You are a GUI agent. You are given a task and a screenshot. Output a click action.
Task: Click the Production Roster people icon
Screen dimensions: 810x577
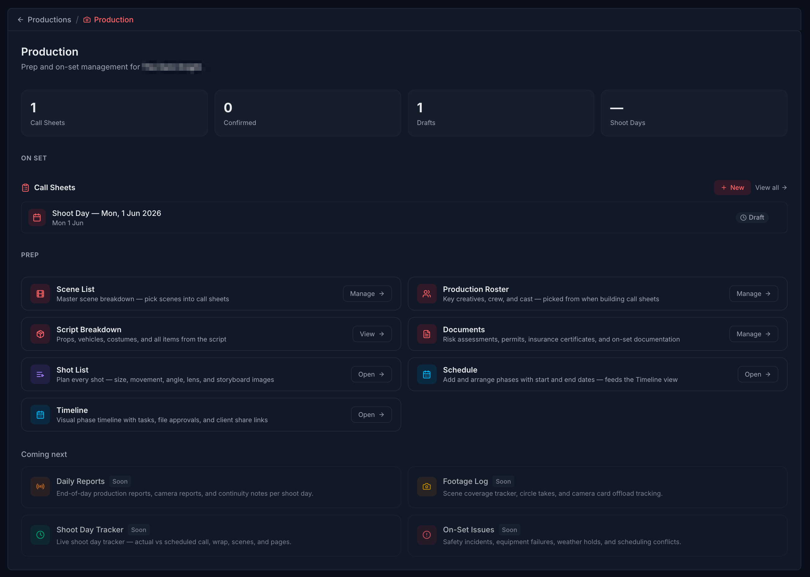(426, 293)
